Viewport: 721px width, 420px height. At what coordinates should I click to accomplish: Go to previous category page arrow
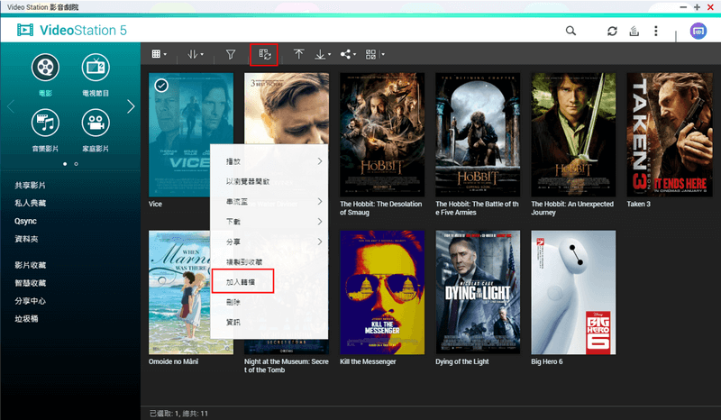coord(11,106)
